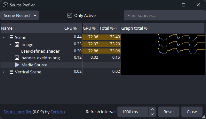Viewport: 206px width, 119px height.
Task: Minimize the Source Profiler window
Action: [169, 5]
